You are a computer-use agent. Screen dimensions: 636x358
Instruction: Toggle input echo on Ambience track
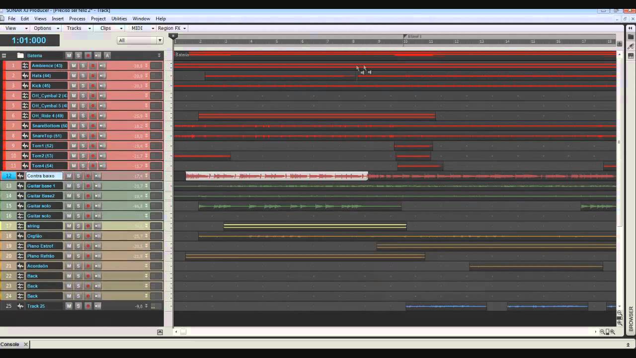(x=102, y=66)
